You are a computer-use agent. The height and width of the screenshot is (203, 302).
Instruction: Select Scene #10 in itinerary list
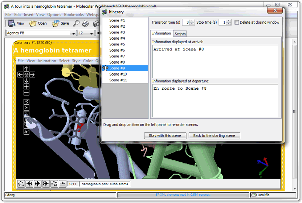coord(125,74)
